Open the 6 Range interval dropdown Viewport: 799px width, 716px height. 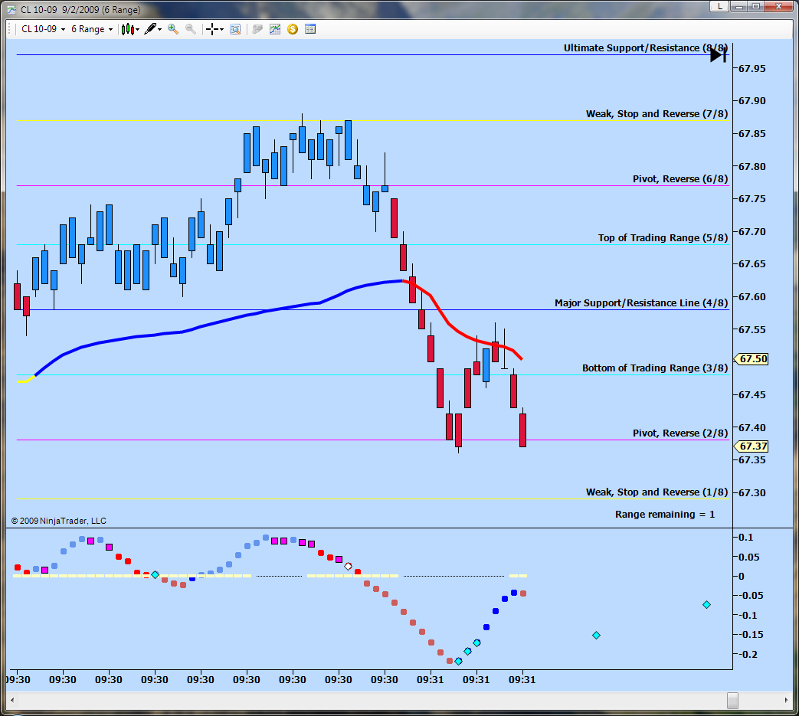click(92, 29)
